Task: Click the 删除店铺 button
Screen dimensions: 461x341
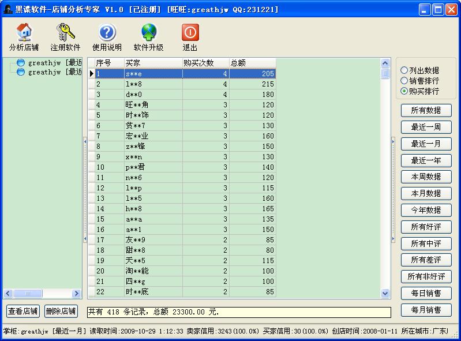Action: click(61, 311)
